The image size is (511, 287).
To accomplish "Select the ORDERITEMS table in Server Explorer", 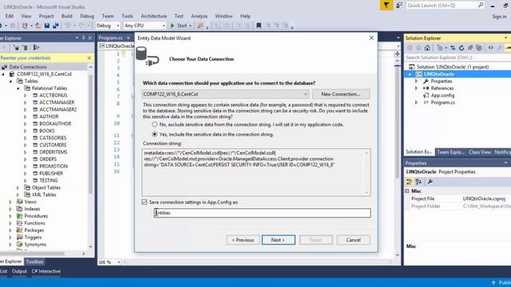I will click(x=53, y=152).
